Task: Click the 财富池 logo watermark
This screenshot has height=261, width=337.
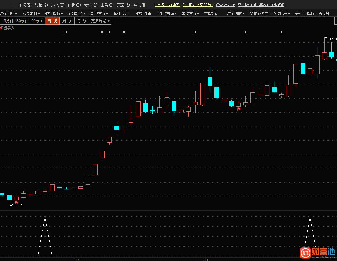Action: tap(317, 252)
